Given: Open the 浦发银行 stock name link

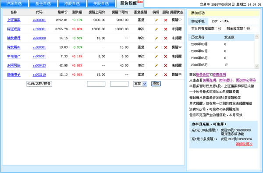Looking at the screenshot, I should [x=14, y=38].
